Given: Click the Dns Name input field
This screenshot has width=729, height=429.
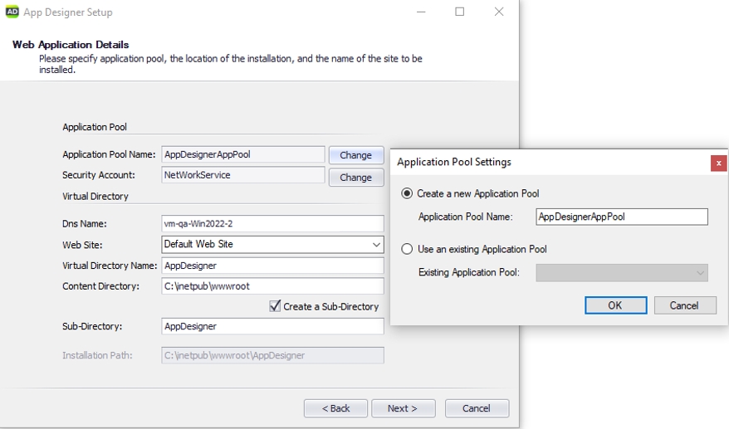Looking at the screenshot, I should 272,223.
